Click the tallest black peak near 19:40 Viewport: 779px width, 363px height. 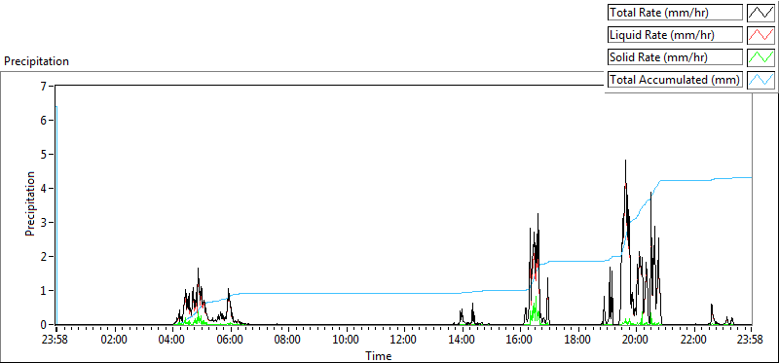tap(625, 161)
